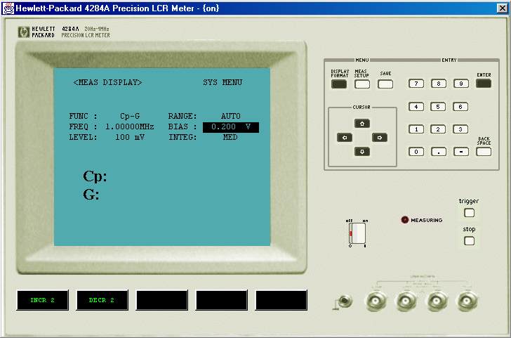Click numeric key 3
Image resolution: width=511 pixels, height=338 pixels.
click(460, 129)
